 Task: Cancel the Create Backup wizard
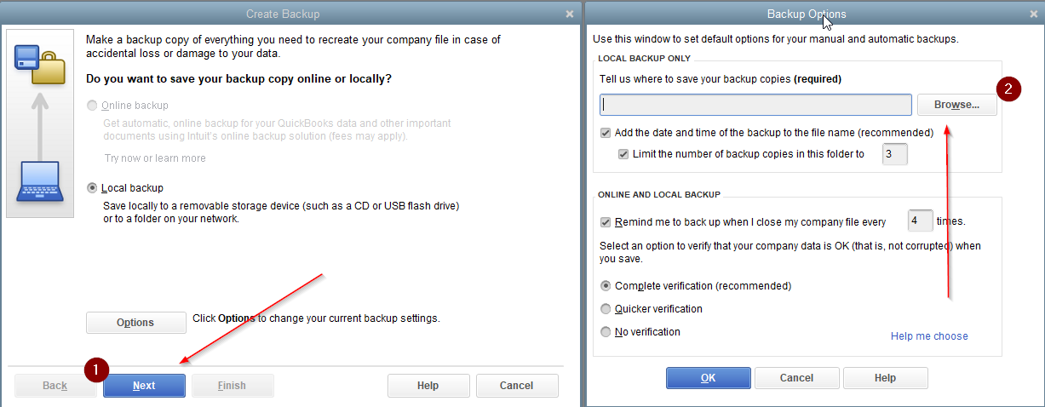click(x=517, y=386)
